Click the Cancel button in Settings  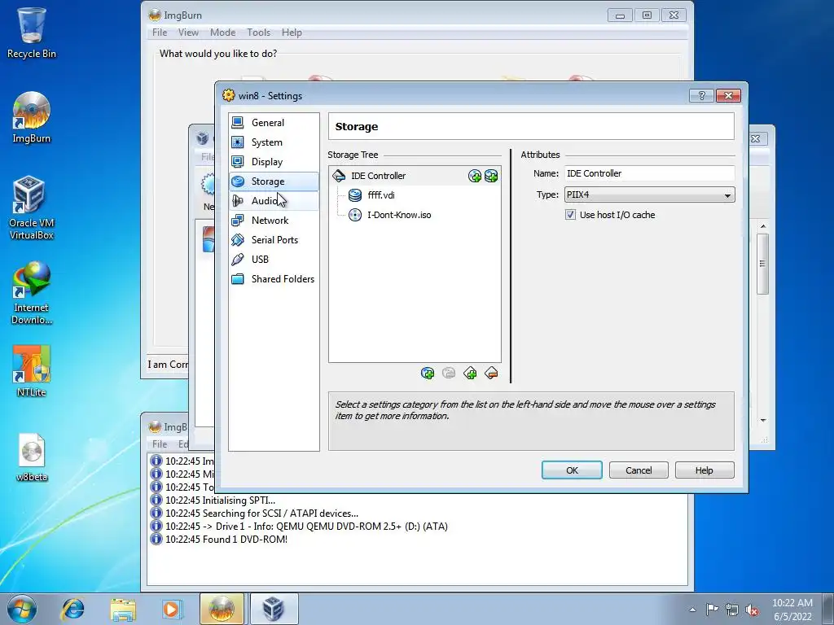click(x=639, y=470)
